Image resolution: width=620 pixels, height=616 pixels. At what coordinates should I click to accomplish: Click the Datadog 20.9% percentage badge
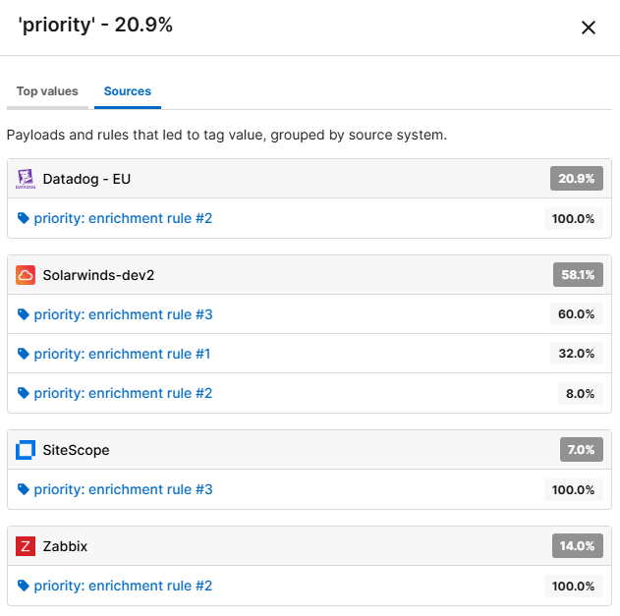click(x=576, y=179)
